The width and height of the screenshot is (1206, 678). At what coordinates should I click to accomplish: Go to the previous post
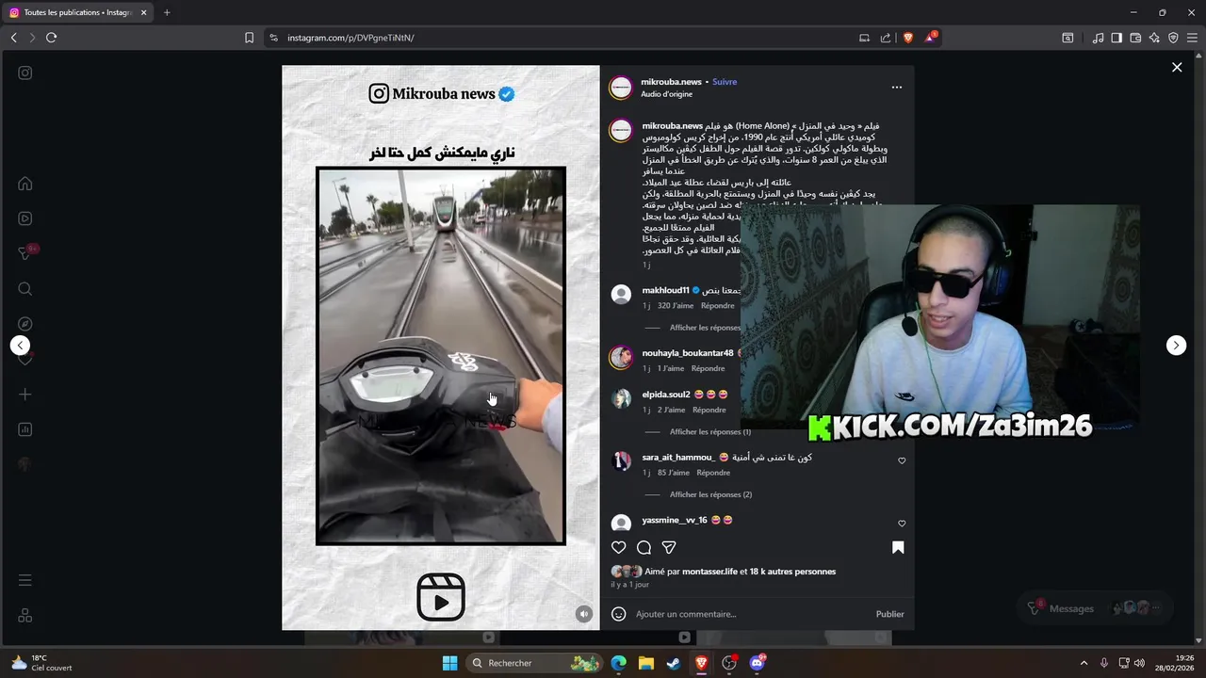[21, 346]
